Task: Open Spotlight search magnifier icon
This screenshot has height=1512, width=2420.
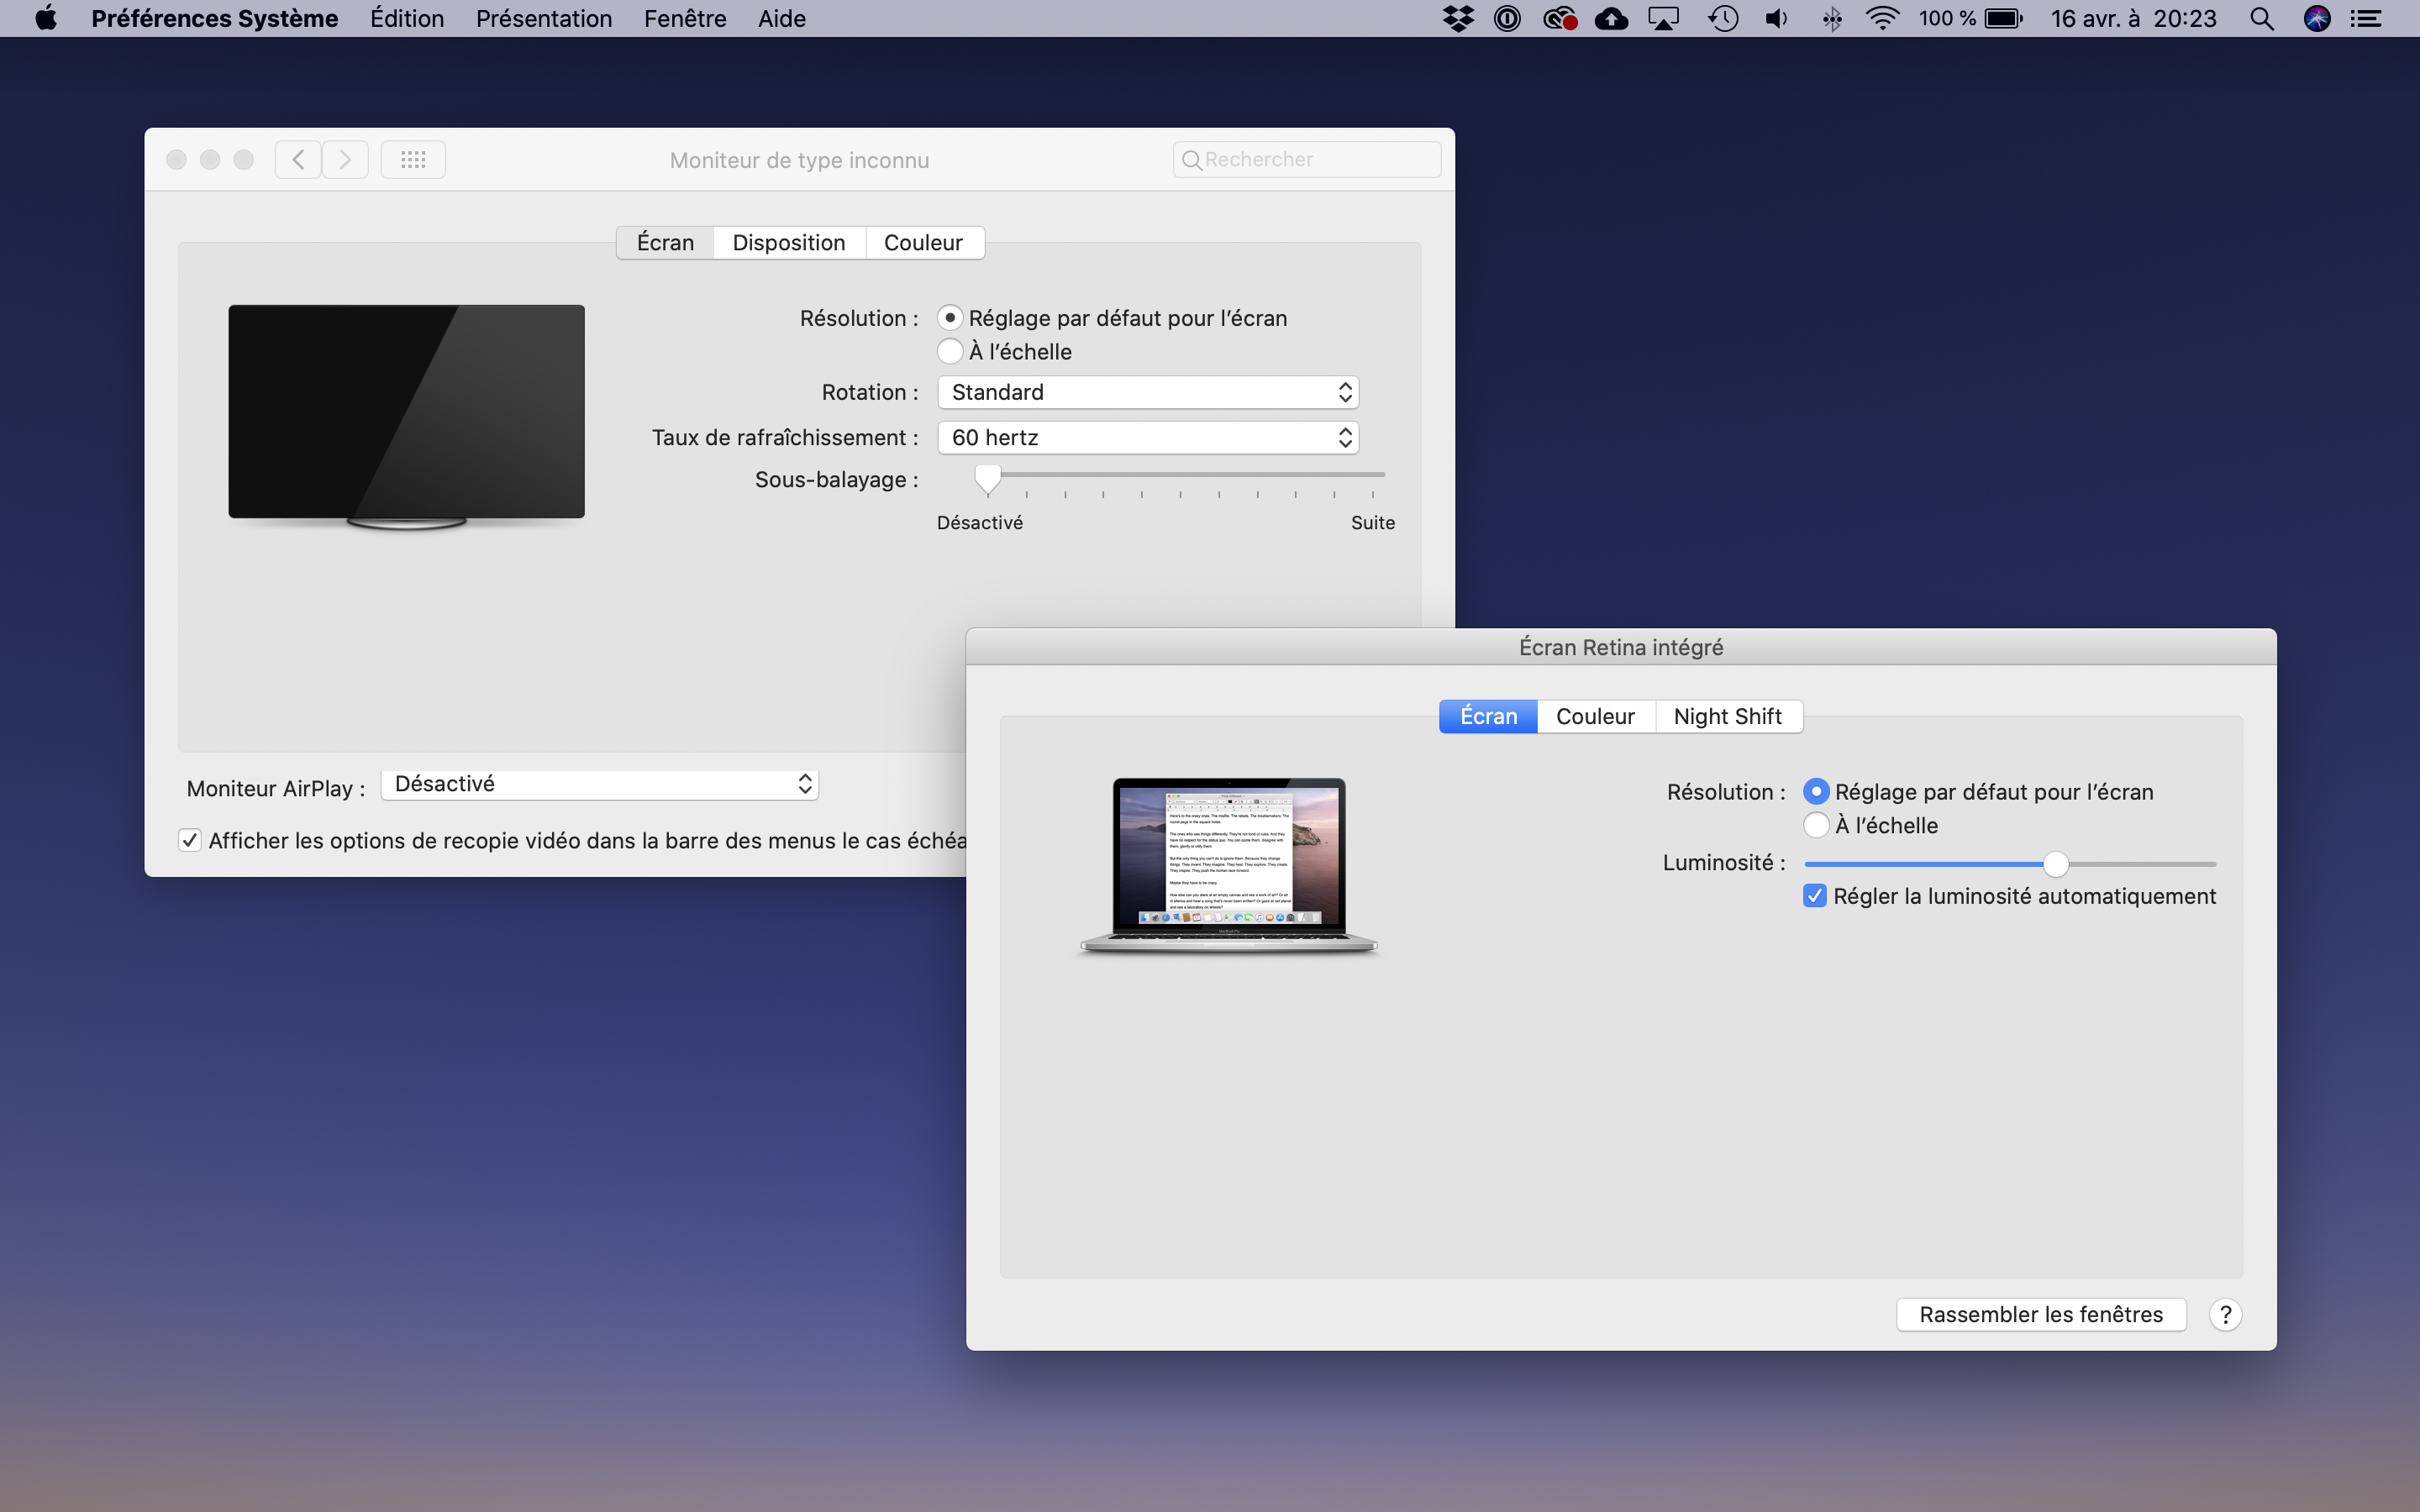Action: point(2261,19)
